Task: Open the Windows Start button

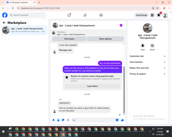Action: (x=3, y=132)
